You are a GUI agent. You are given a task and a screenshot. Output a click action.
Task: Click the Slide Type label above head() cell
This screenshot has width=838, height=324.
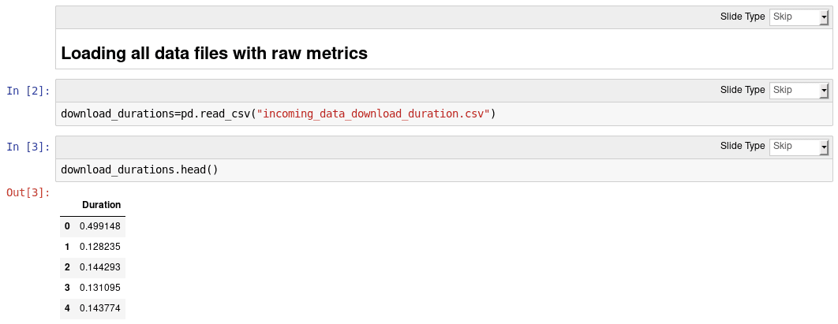[x=743, y=147]
